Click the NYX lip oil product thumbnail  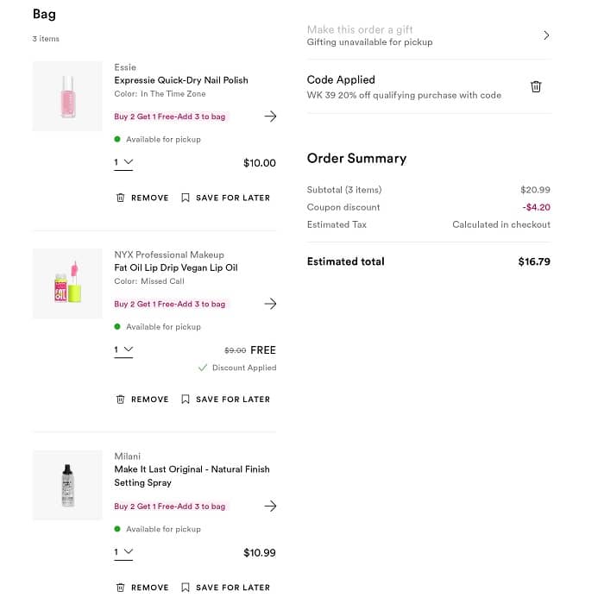(67, 283)
